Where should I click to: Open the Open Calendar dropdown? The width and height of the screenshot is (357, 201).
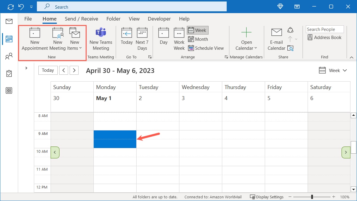(246, 38)
